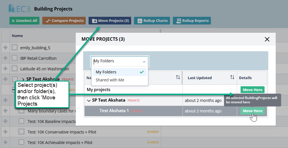Click drag handle beside Test: 10K Conservative Impacts row
288x148 pixels.
coord(5,132)
